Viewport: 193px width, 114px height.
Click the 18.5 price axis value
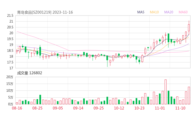tap(10, 51)
